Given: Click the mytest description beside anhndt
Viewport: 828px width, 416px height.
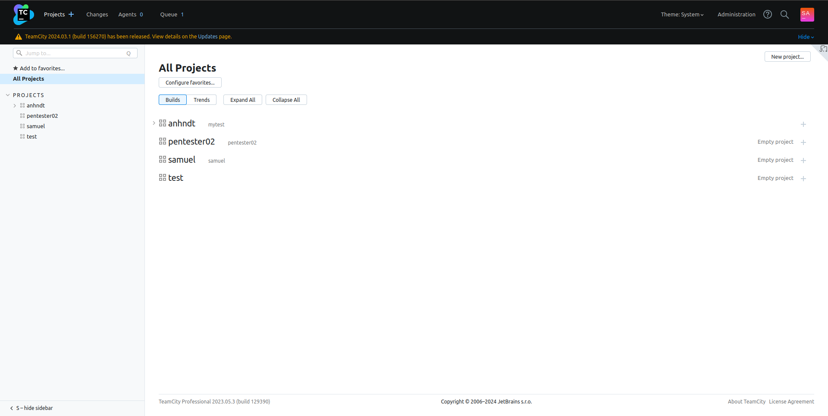Looking at the screenshot, I should pos(216,125).
